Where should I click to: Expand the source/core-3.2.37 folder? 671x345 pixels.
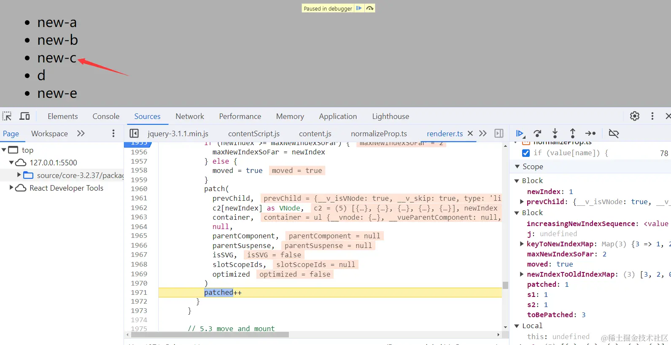tap(19, 175)
